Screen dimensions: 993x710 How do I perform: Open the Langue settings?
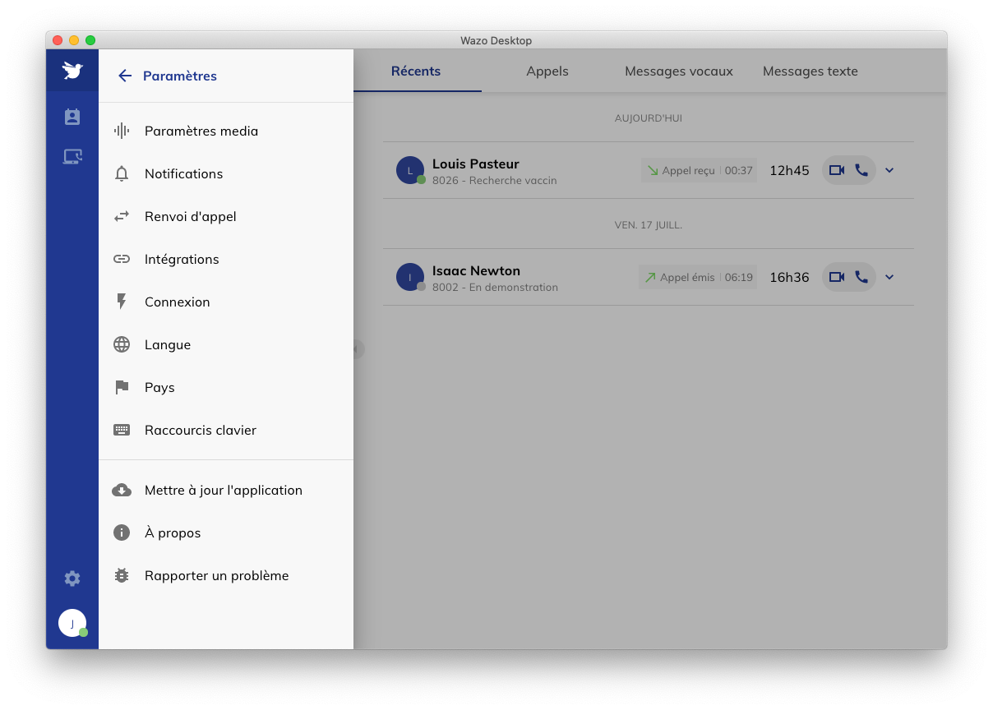168,344
